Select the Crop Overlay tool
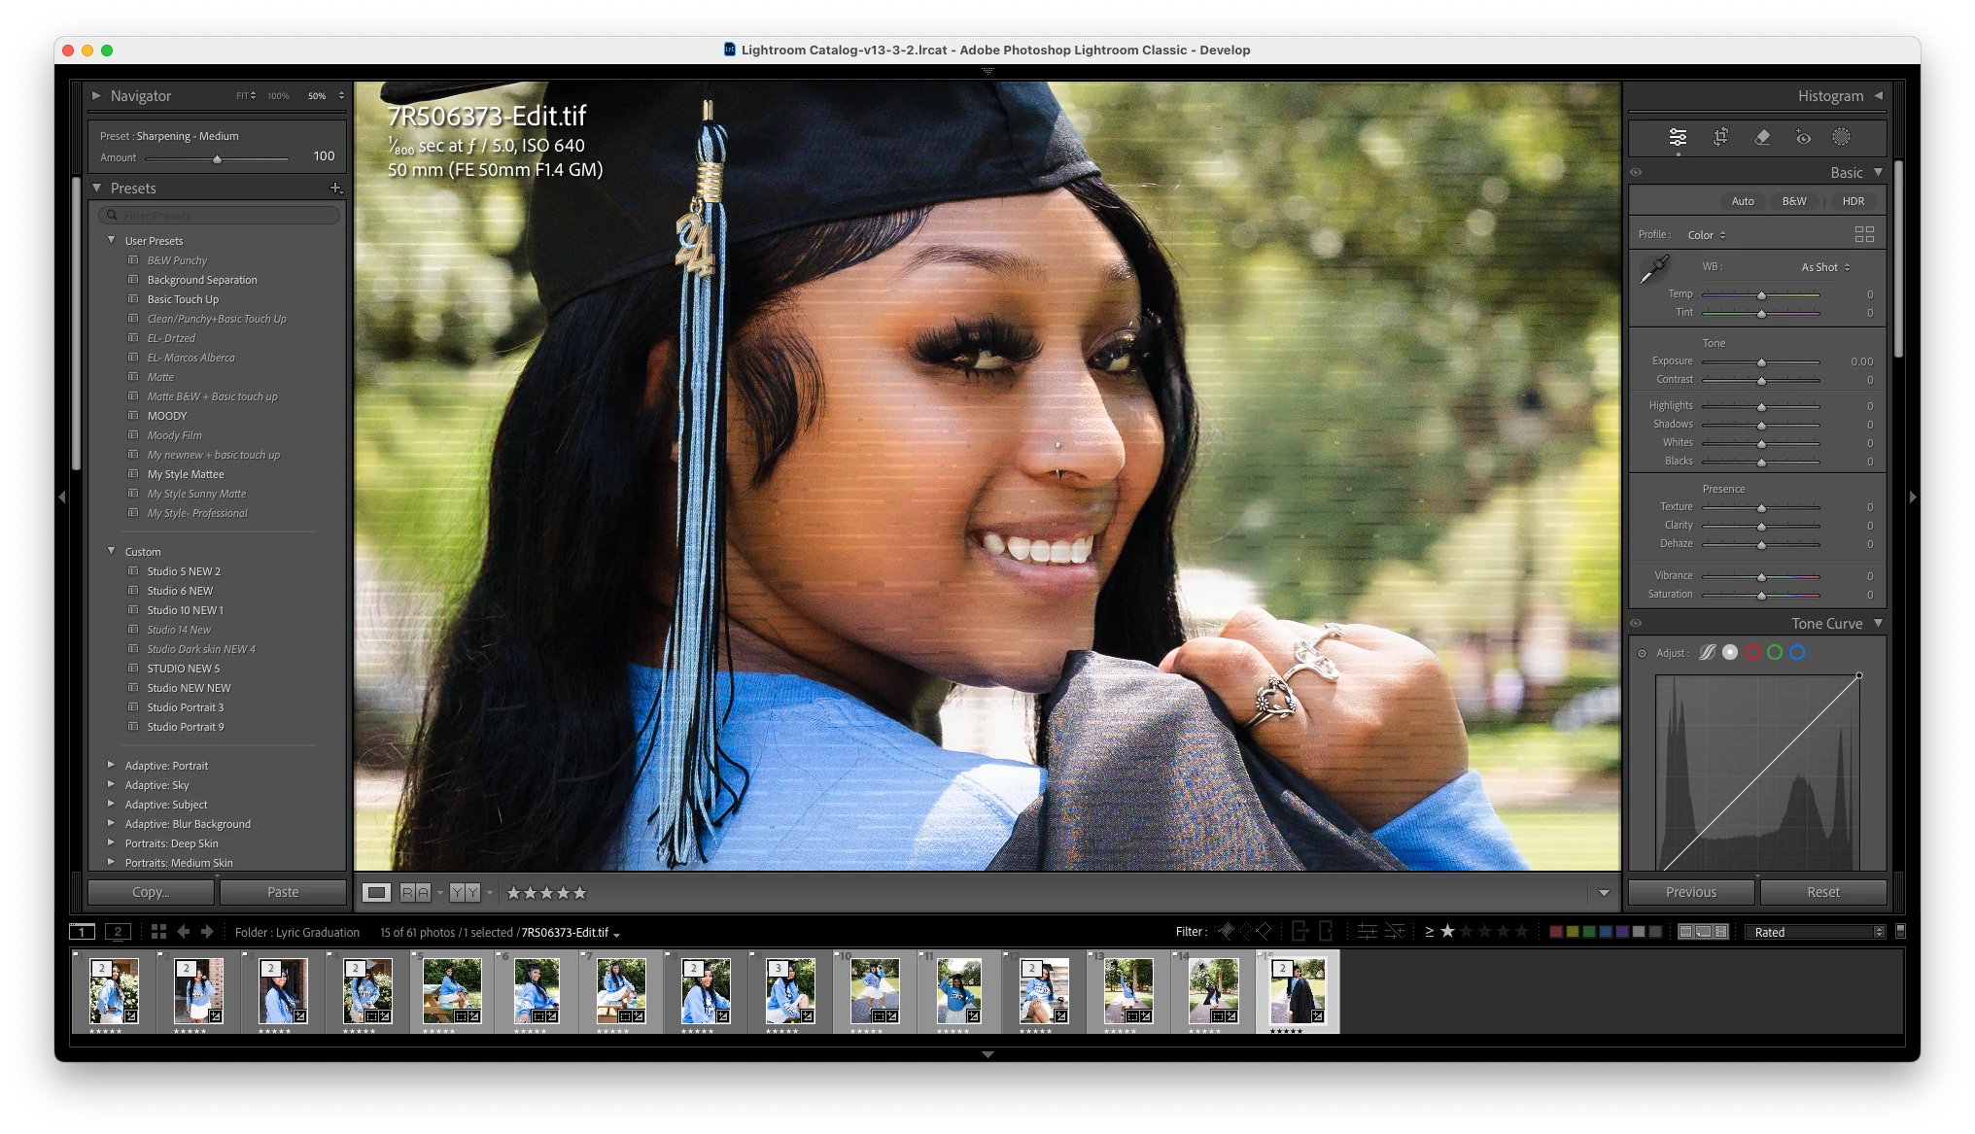Screen dimensions: 1975x1134 click(x=1720, y=137)
